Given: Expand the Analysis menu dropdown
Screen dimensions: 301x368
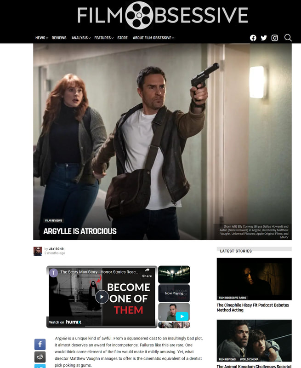Looking at the screenshot, I should (81, 38).
